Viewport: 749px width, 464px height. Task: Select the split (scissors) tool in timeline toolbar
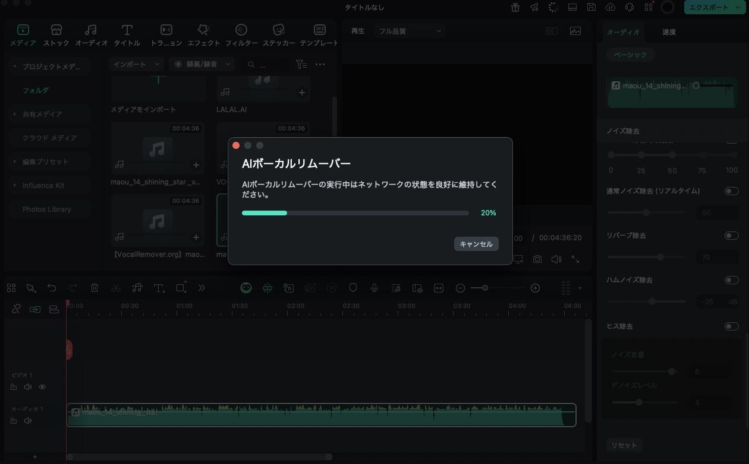tap(115, 288)
